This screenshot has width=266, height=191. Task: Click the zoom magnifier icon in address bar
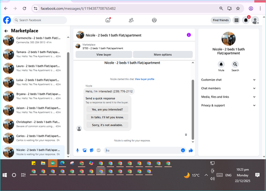click(x=221, y=8)
